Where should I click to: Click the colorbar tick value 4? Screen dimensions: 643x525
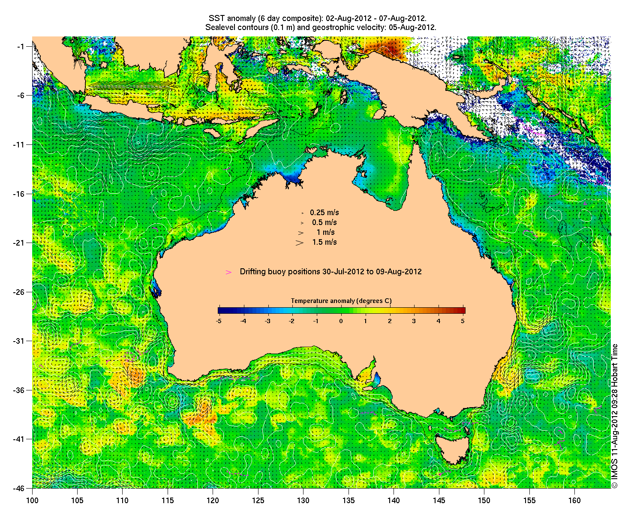click(x=439, y=321)
